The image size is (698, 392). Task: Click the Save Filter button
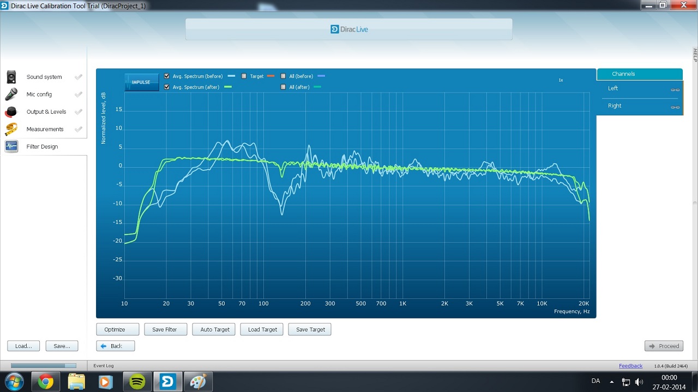click(166, 329)
